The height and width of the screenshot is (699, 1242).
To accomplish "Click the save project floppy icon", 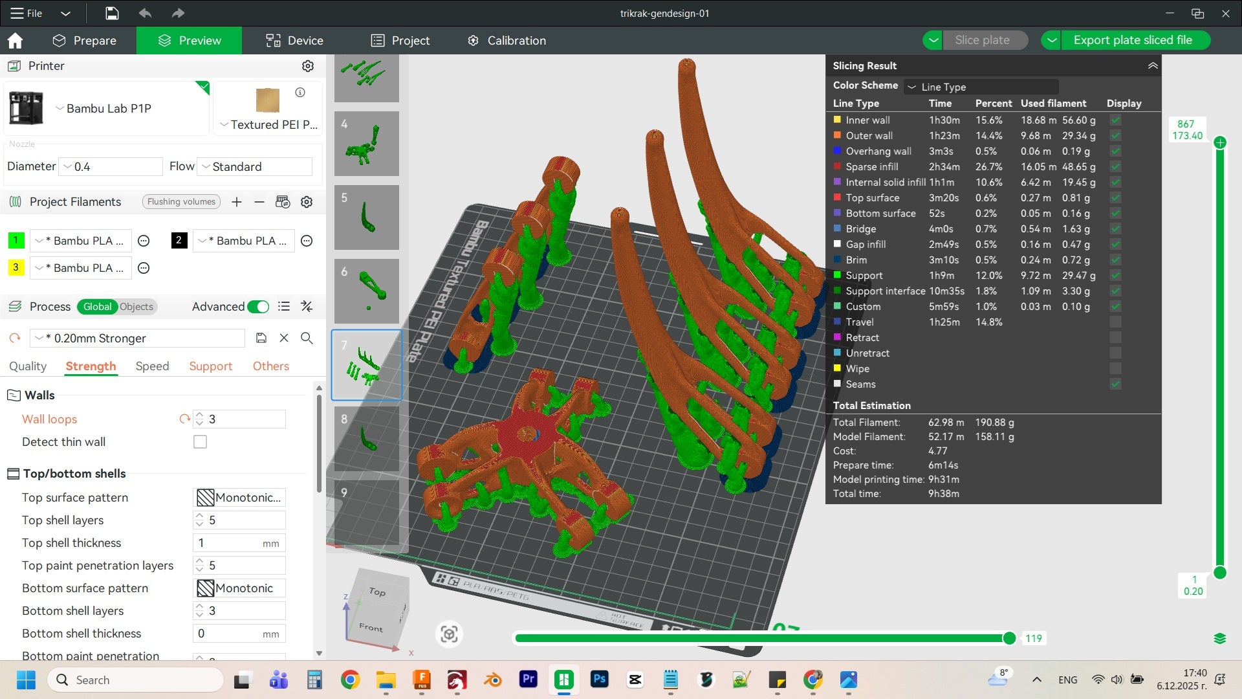I will click(x=112, y=13).
